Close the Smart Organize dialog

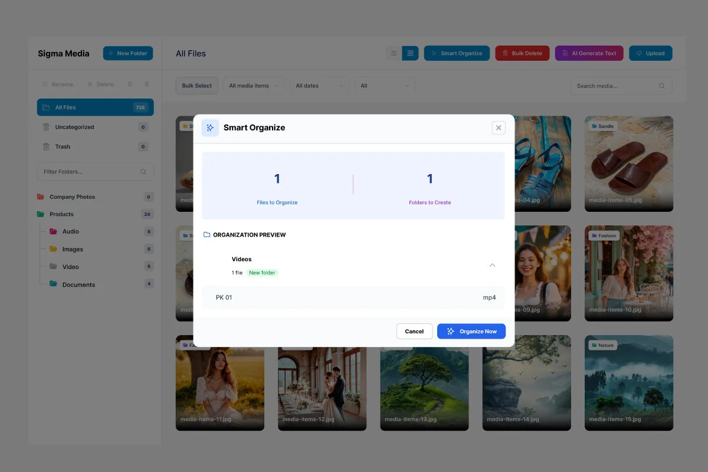[x=499, y=127]
